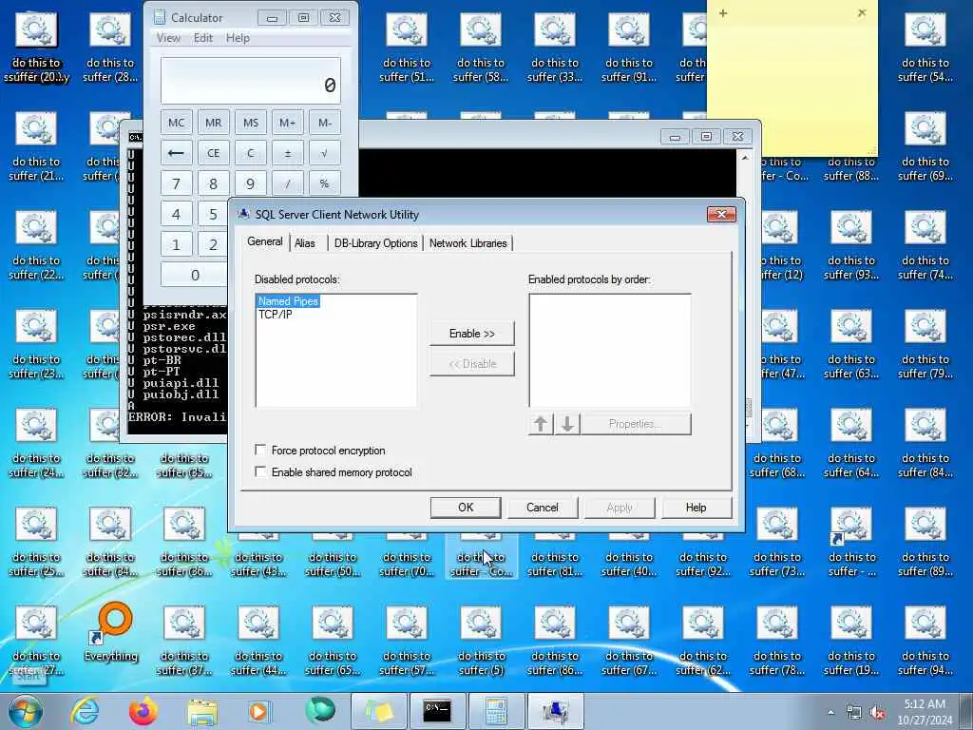Click Calculator square root button

[x=325, y=153]
